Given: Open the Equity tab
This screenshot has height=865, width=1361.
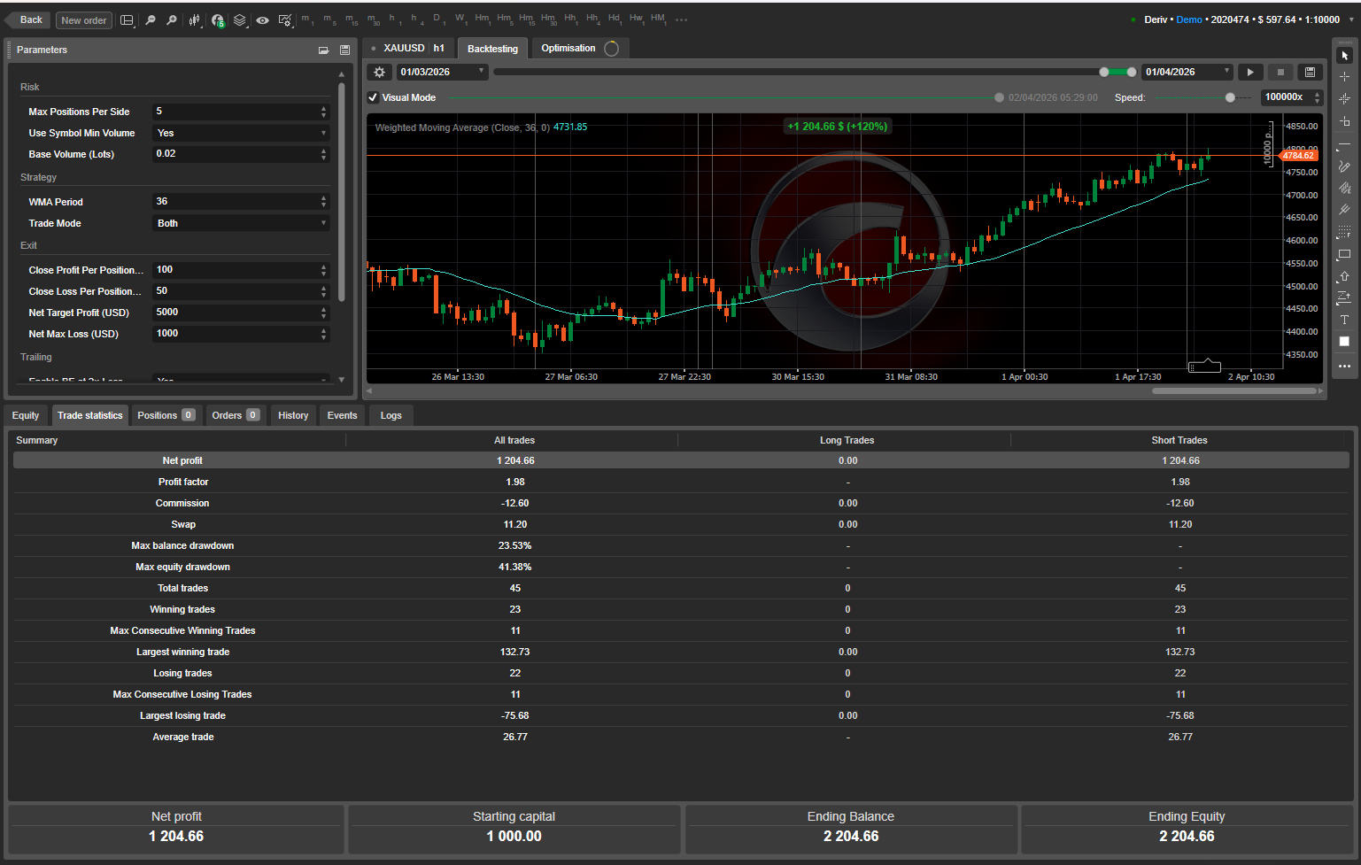Looking at the screenshot, I should (x=25, y=415).
